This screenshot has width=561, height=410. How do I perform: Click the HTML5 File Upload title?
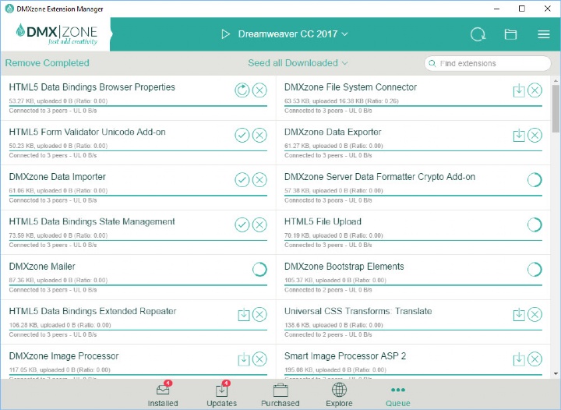[323, 222]
